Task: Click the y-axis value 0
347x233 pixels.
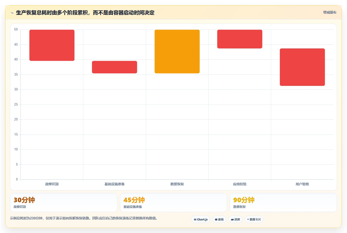Action: [x=17, y=179]
